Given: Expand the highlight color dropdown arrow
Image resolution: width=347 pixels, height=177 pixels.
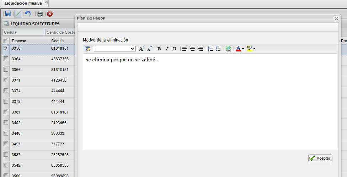Looking at the screenshot, I should tap(254, 49).
